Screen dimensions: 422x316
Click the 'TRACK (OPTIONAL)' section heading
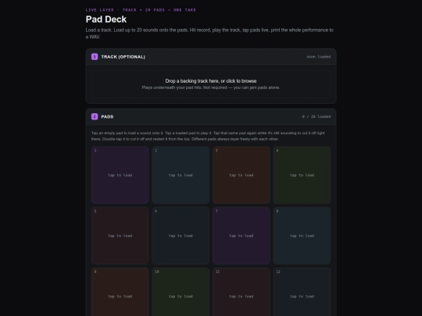123,57
